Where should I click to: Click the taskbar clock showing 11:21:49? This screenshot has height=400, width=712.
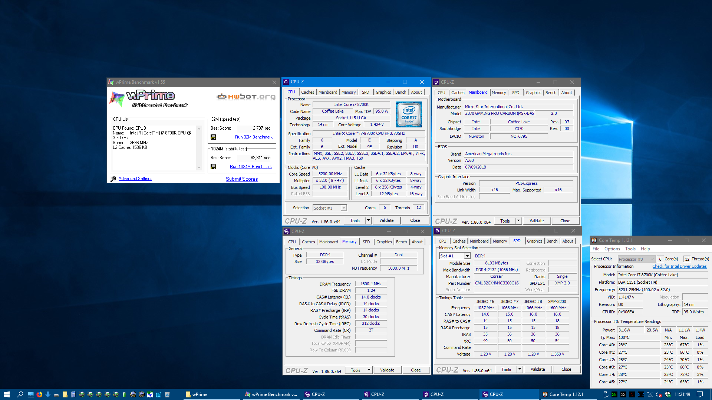[682, 394]
